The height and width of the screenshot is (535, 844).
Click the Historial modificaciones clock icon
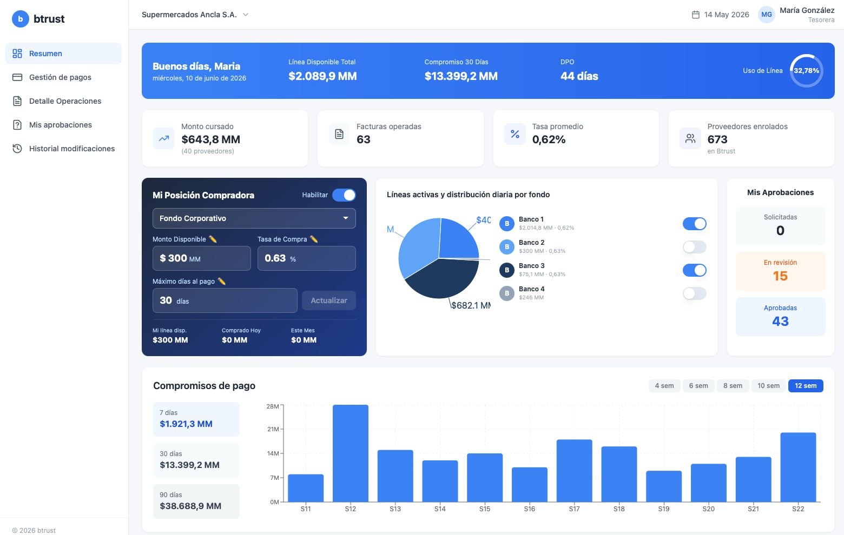[x=17, y=149]
